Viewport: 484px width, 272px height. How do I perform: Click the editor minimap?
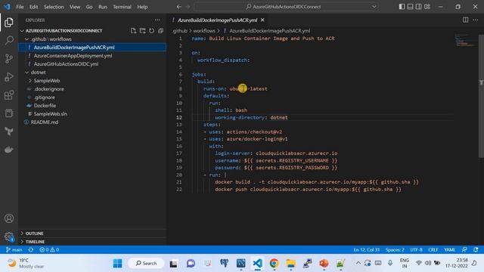(465, 41)
